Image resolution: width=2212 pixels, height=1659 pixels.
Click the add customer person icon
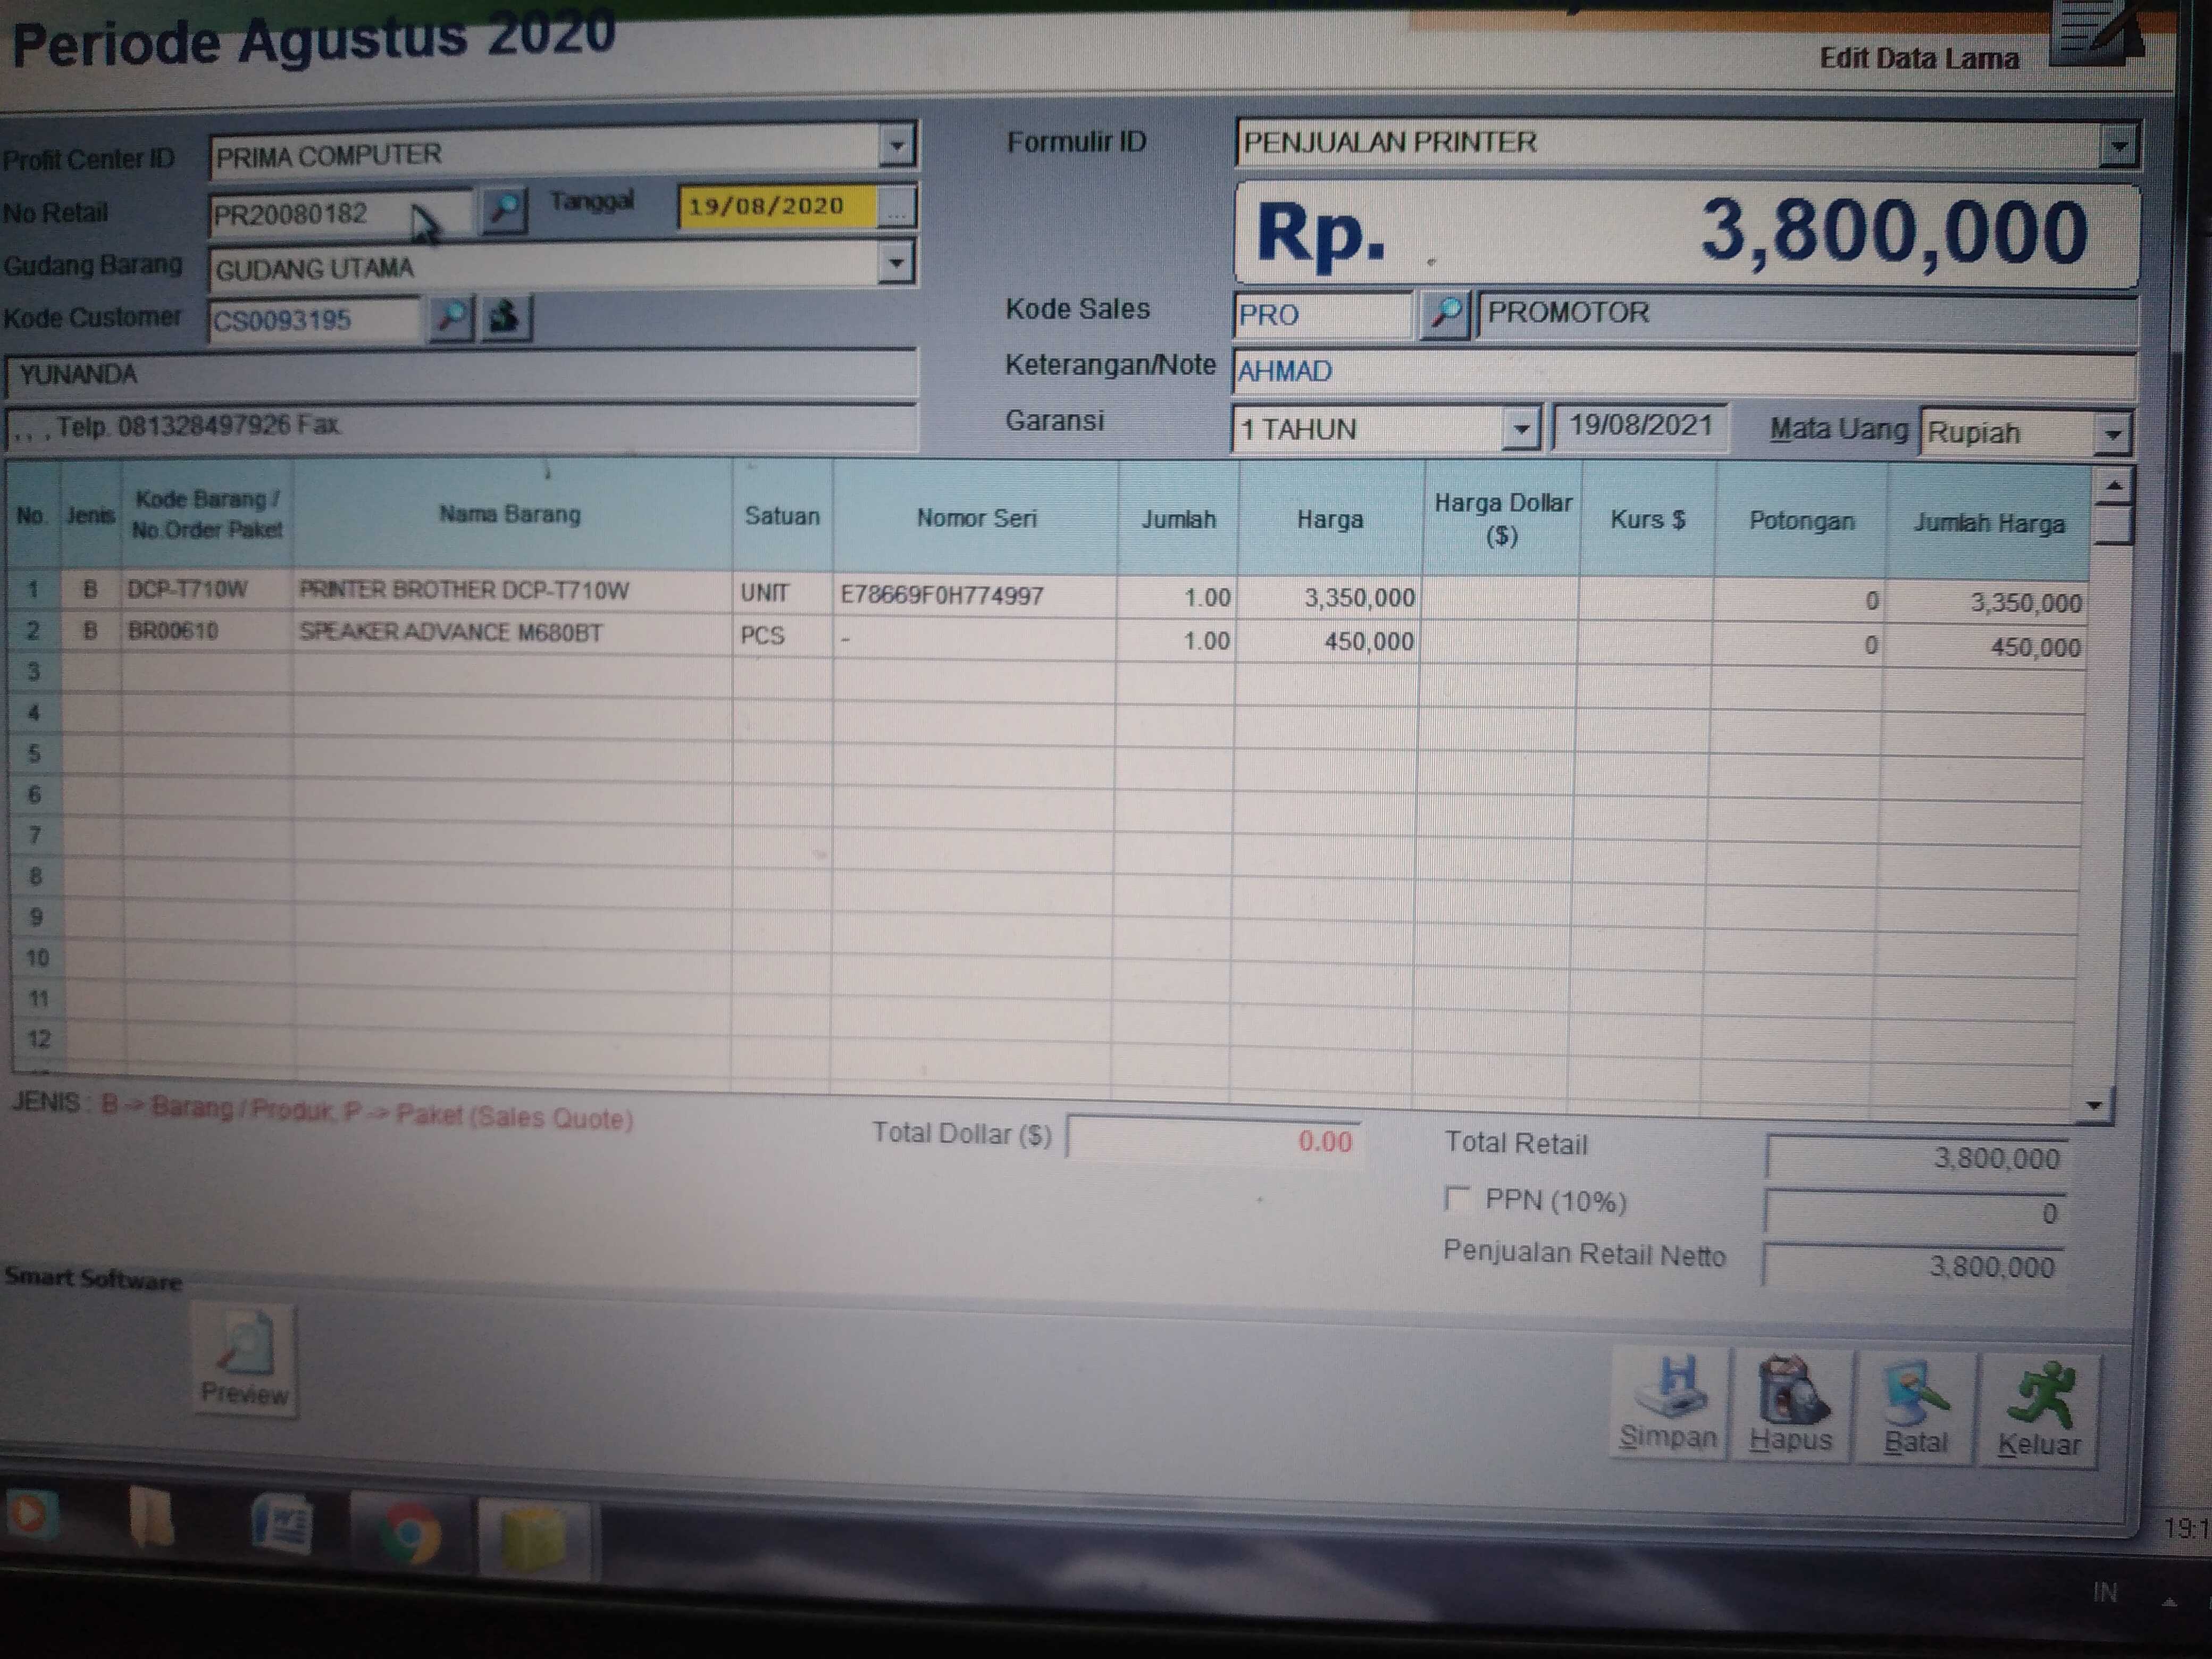505,318
